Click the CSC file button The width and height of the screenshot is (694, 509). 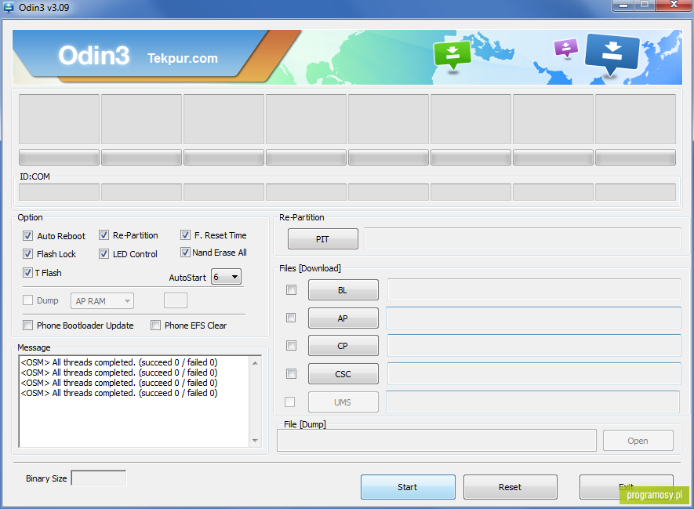(343, 374)
